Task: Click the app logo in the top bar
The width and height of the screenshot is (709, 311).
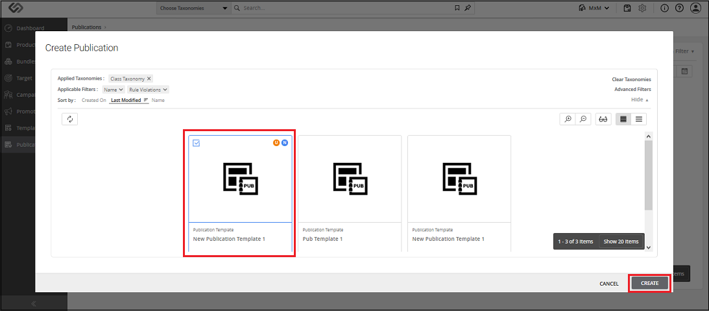Action: click(16, 8)
